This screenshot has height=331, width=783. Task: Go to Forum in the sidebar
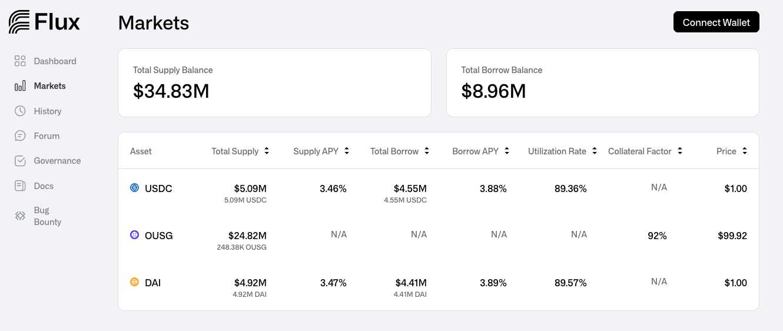[x=47, y=136]
